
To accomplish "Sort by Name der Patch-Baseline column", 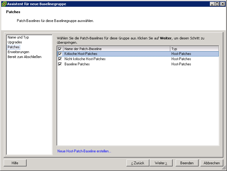I will (x=116, y=49).
